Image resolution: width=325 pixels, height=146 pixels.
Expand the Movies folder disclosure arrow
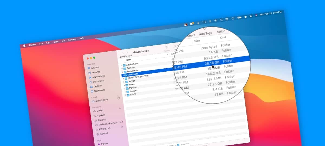[x=124, y=82]
